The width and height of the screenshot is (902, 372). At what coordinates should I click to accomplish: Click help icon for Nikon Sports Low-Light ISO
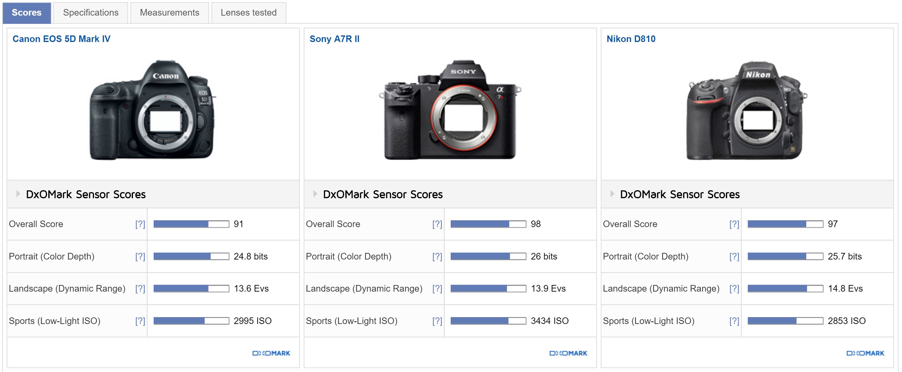[x=734, y=321]
